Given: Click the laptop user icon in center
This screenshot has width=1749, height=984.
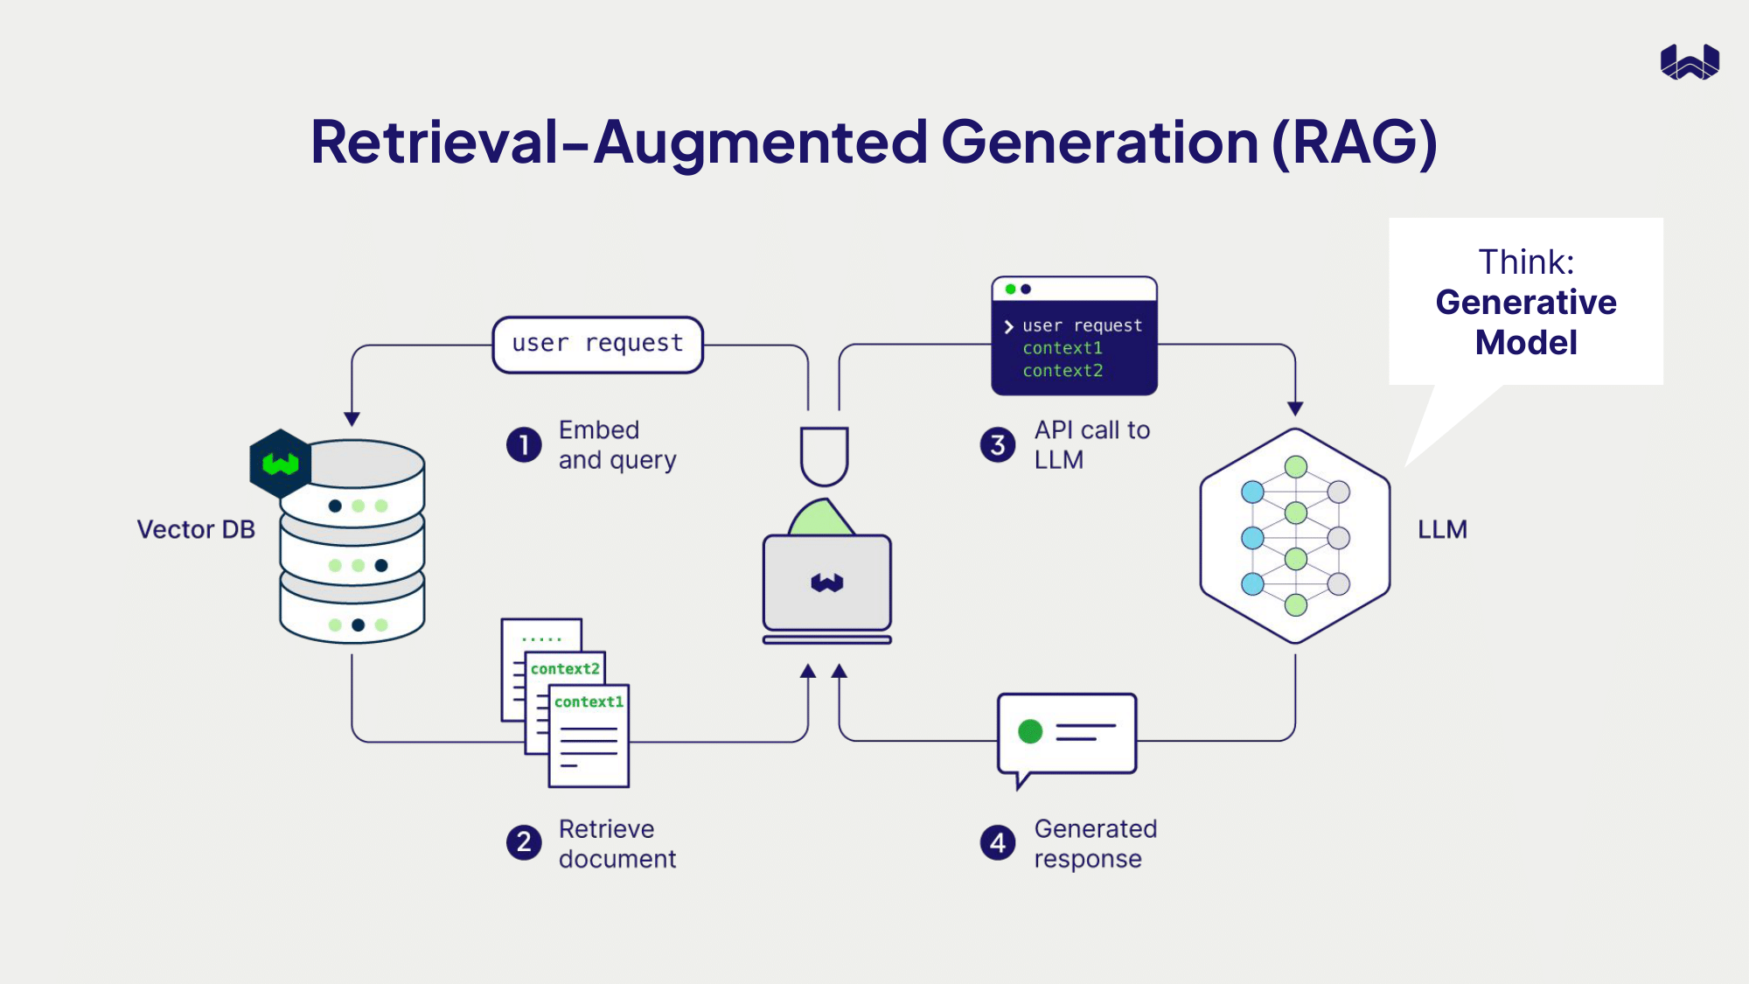Looking at the screenshot, I should coord(826,535).
